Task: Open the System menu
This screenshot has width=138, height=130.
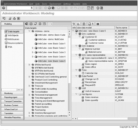Action: coord(77,4)
